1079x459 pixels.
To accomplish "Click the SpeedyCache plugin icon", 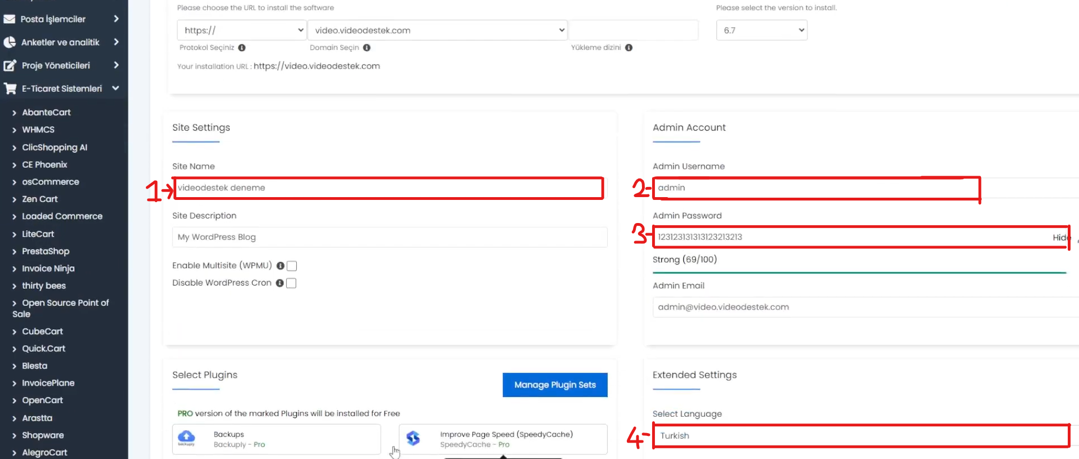I will (x=413, y=438).
